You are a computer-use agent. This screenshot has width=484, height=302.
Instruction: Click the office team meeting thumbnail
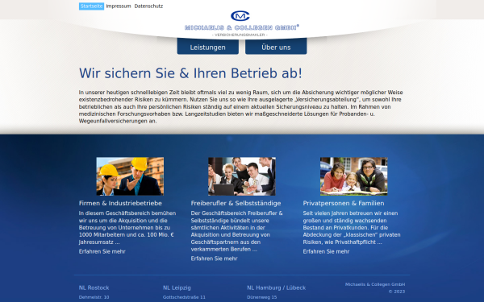pyautogui.click(x=242, y=176)
